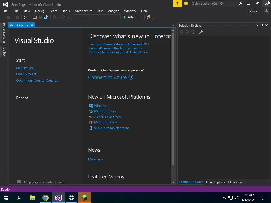
Task: Click the Navigate Backward toolbar icon
Action: pos(8,17)
